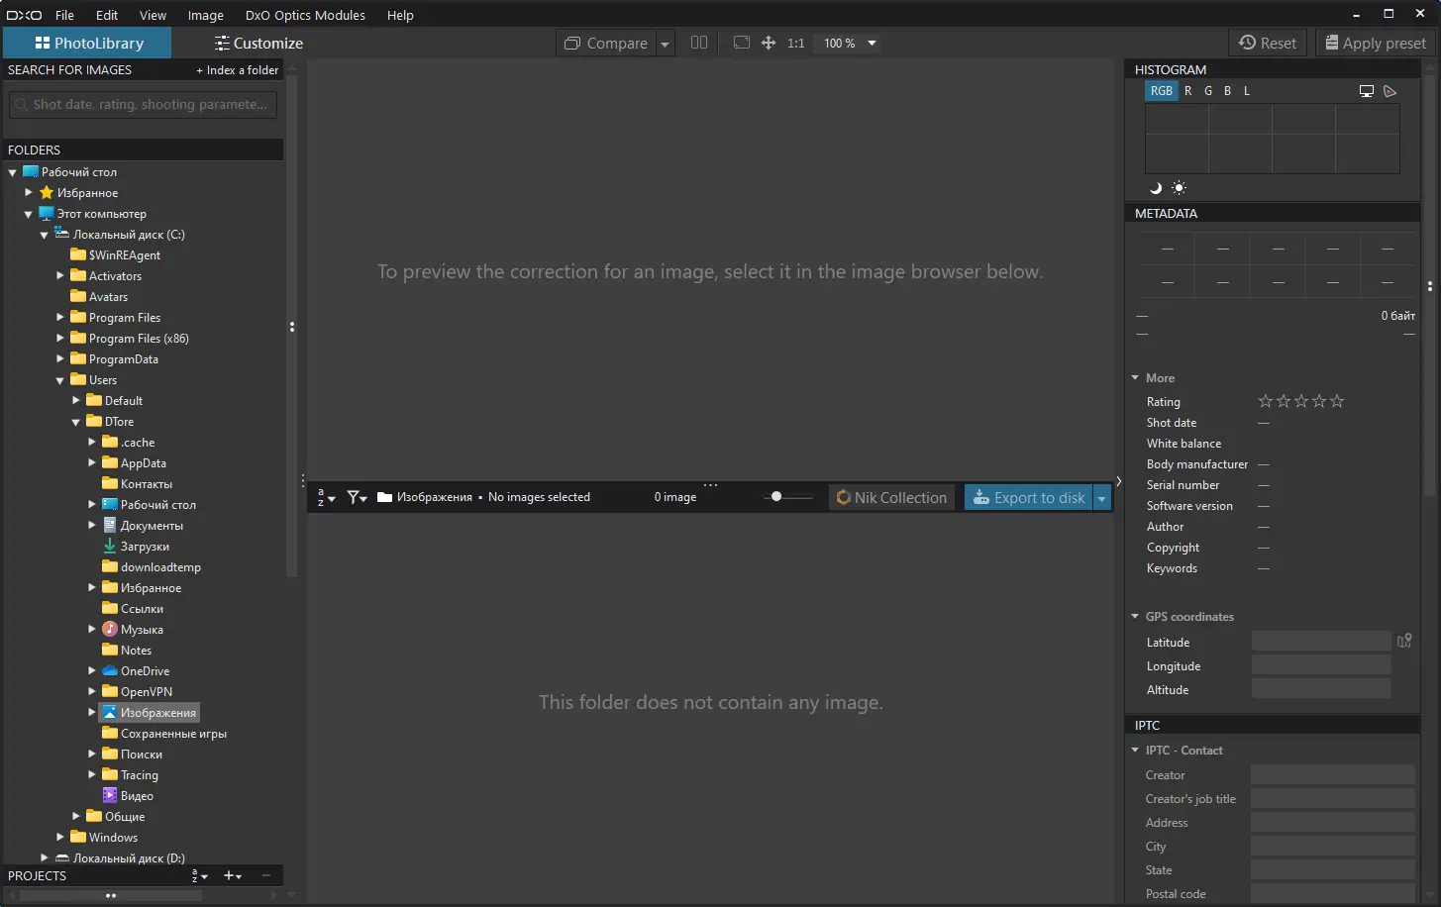The height and width of the screenshot is (907, 1441).
Task: Collapse the More metadata section
Action: [1135, 377]
